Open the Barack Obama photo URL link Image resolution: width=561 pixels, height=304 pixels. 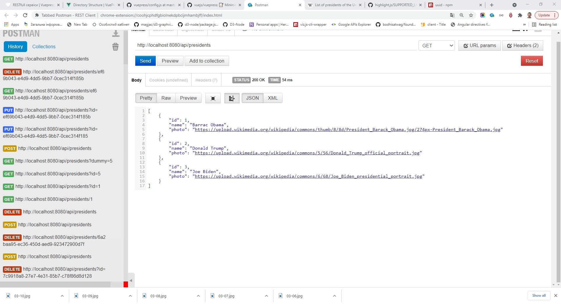click(x=347, y=130)
